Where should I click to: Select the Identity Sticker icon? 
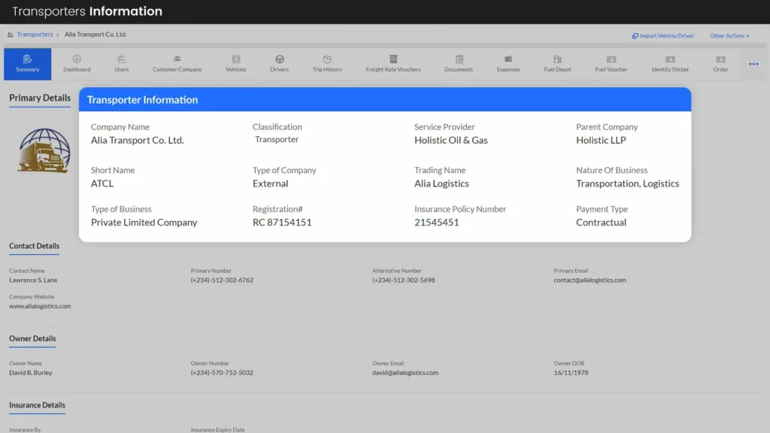670,59
